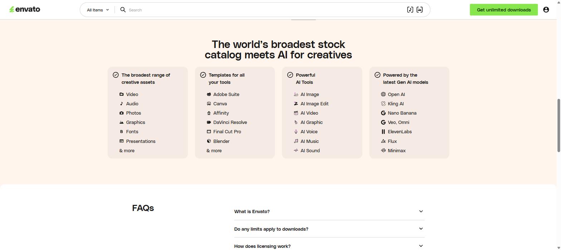Click the Presentations icon

coord(121,141)
